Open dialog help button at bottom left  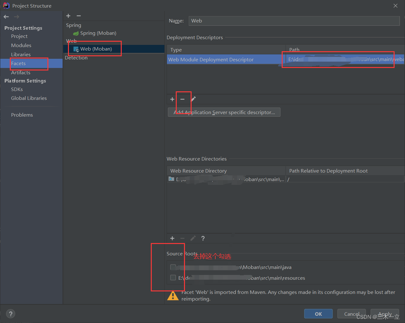[11, 314]
